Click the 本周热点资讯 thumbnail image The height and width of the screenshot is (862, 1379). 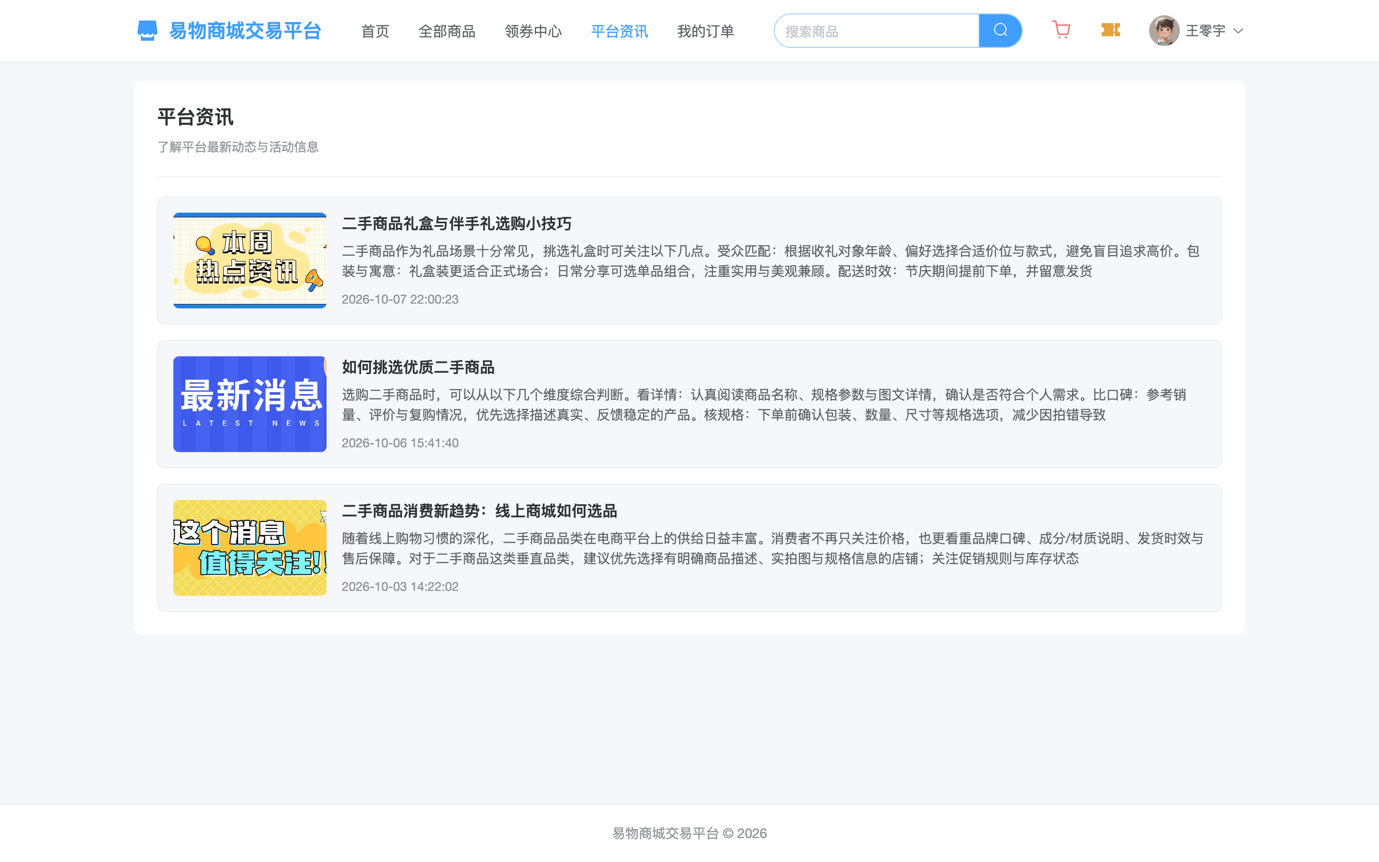tap(249, 261)
